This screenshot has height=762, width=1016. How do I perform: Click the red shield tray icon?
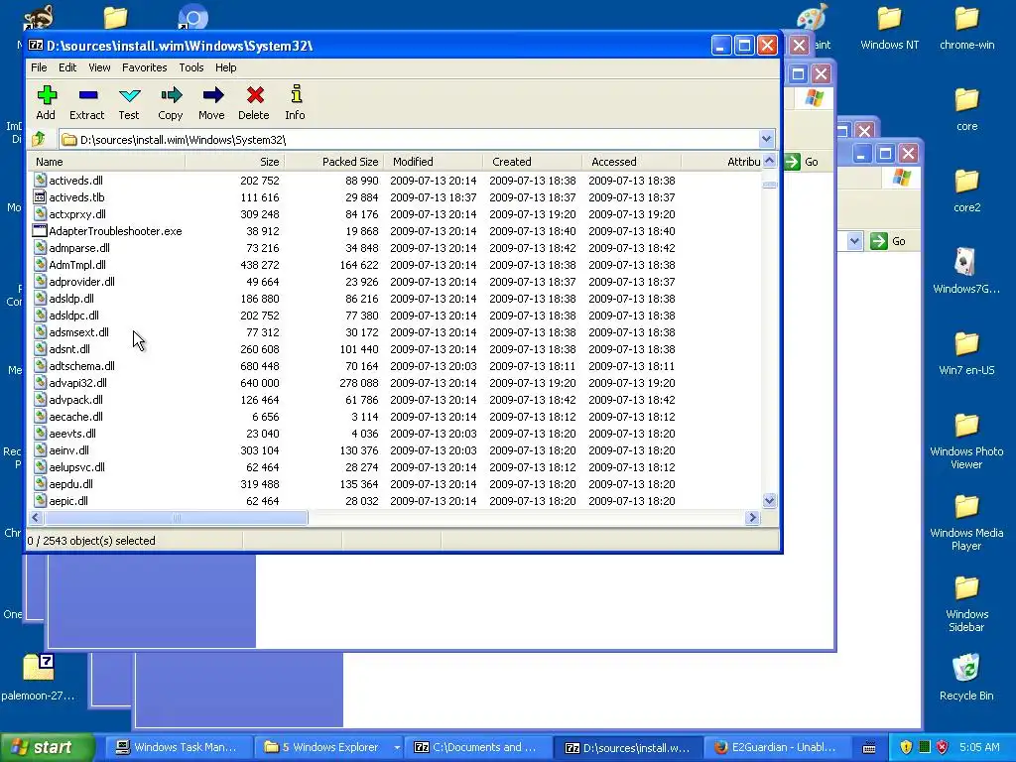[943, 747]
